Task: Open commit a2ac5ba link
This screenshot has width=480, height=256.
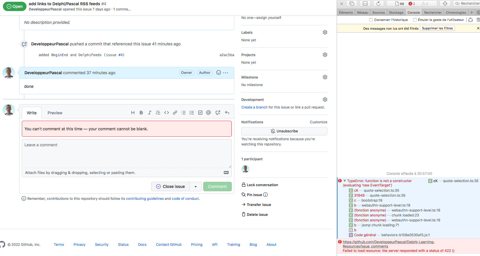Action: [227, 55]
